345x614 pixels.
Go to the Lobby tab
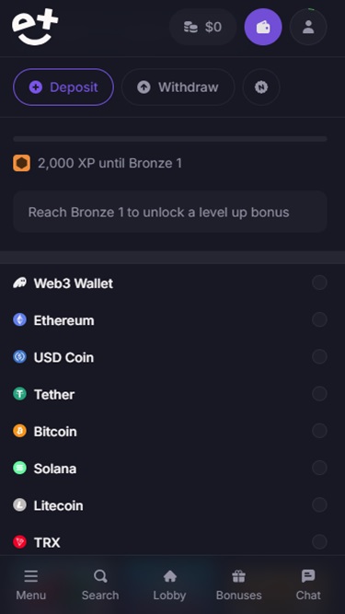point(169,585)
